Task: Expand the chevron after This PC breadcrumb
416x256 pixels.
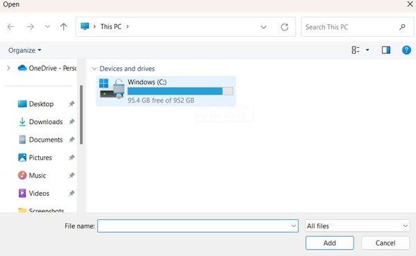Action: click(128, 27)
